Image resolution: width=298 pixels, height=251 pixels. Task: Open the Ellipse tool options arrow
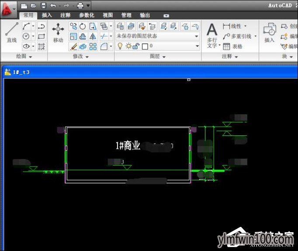coord(33,46)
